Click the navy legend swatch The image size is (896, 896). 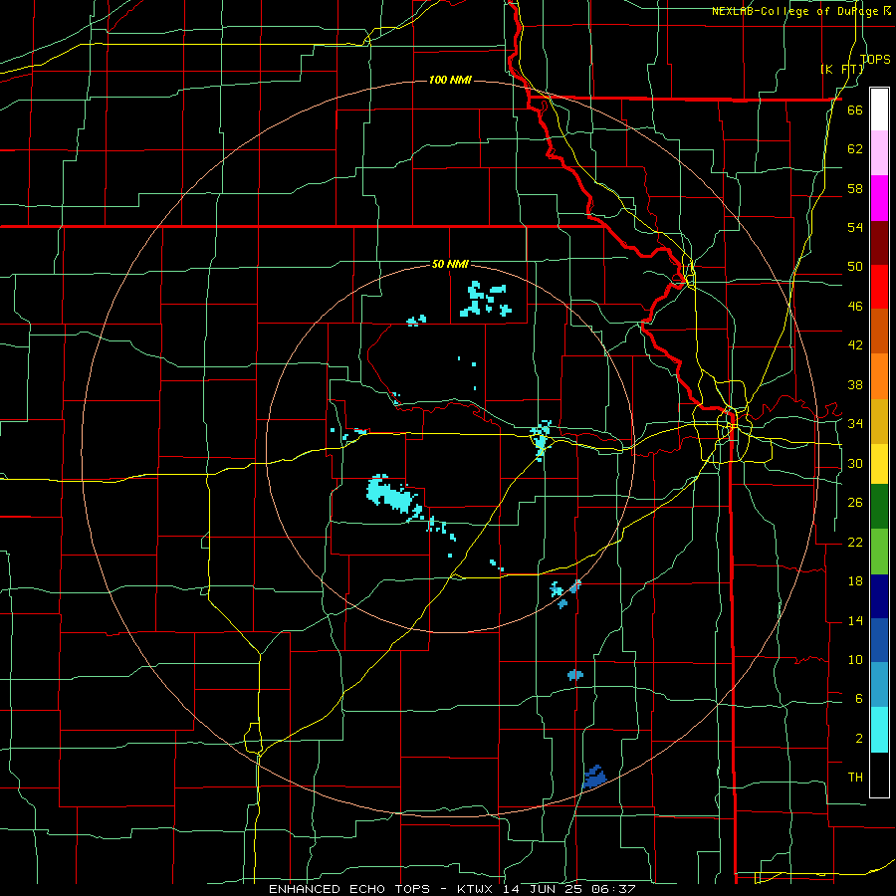(x=879, y=596)
